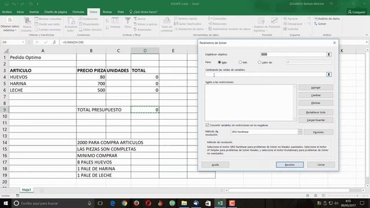The width and height of the screenshot is (370, 208).
Task: Click the Ayuda button
Action: pyautogui.click(x=215, y=165)
